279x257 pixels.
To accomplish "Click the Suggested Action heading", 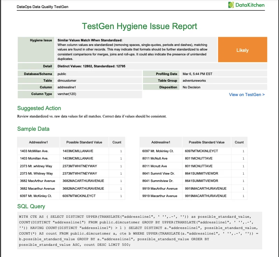I will [x=39, y=108].
